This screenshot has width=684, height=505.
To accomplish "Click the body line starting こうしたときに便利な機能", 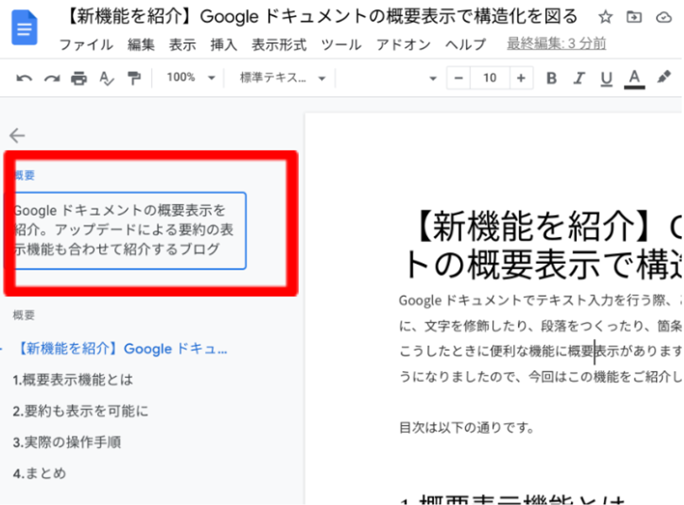I will click(540, 351).
